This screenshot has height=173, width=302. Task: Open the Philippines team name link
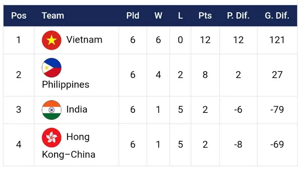(x=66, y=85)
